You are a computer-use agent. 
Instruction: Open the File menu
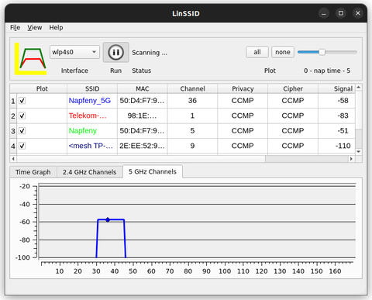15,27
